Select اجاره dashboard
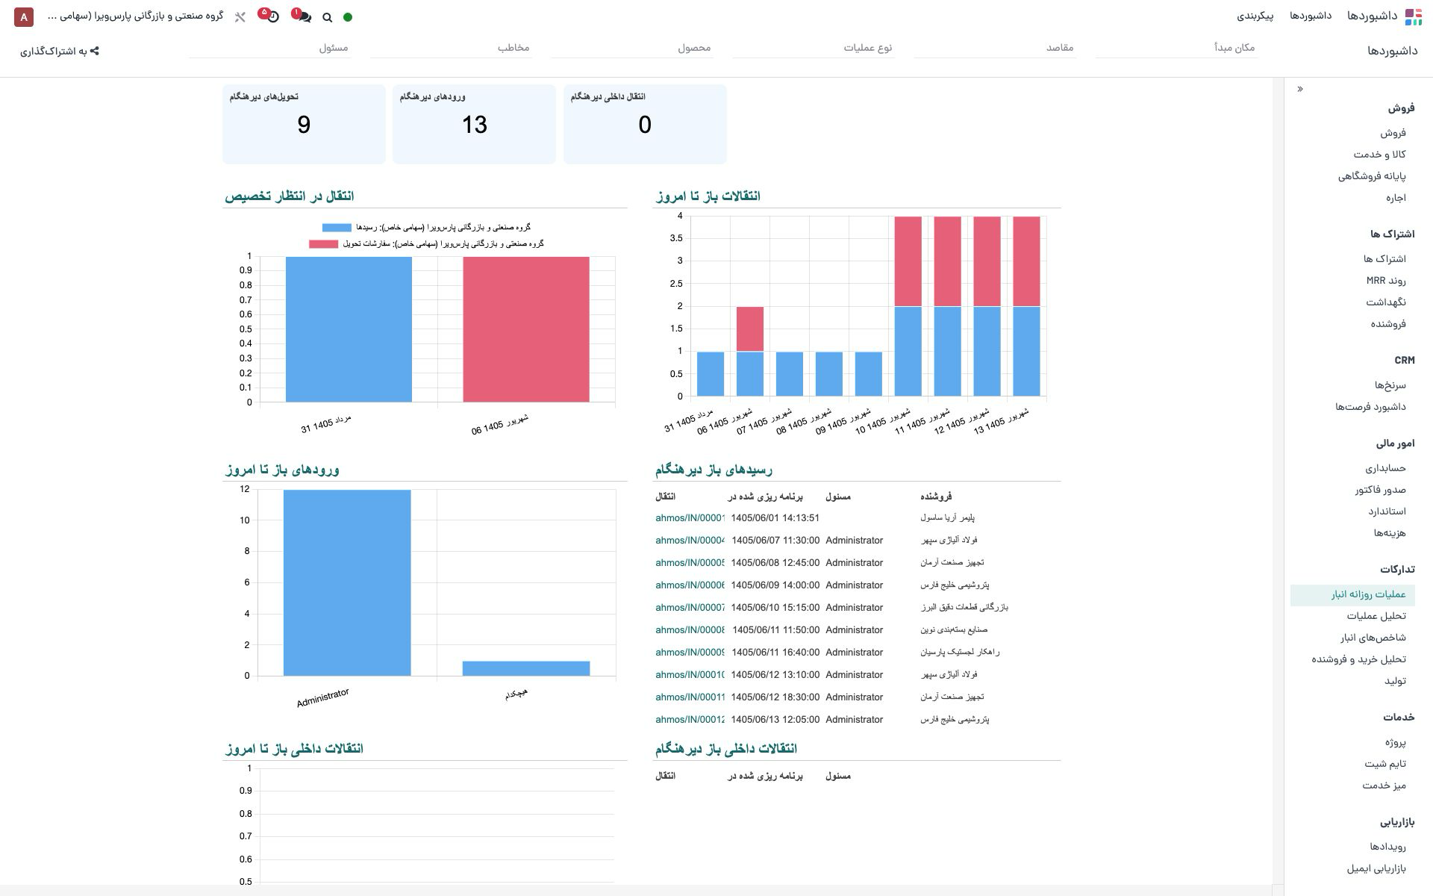 1396,198
